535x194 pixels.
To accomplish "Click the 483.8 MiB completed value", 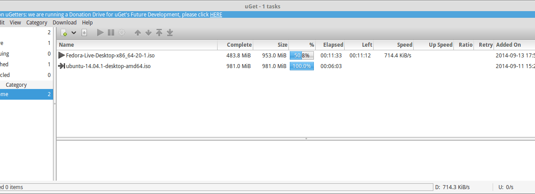I will click(x=239, y=56).
